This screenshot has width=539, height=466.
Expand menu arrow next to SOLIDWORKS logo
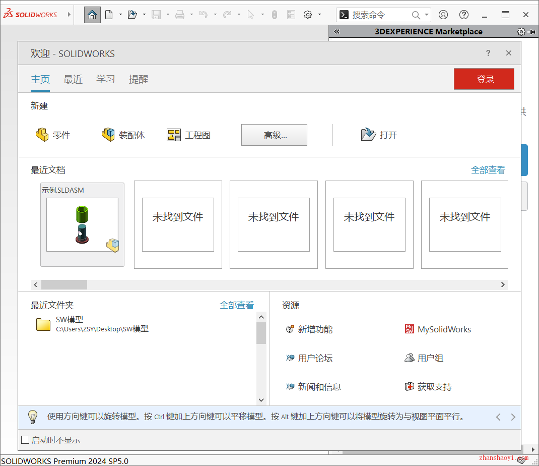click(69, 15)
